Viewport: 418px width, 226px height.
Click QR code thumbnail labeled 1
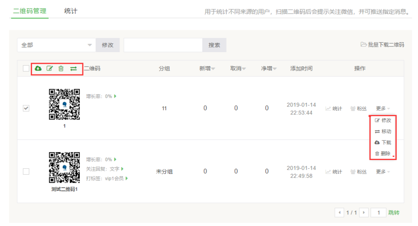(x=64, y=104)
